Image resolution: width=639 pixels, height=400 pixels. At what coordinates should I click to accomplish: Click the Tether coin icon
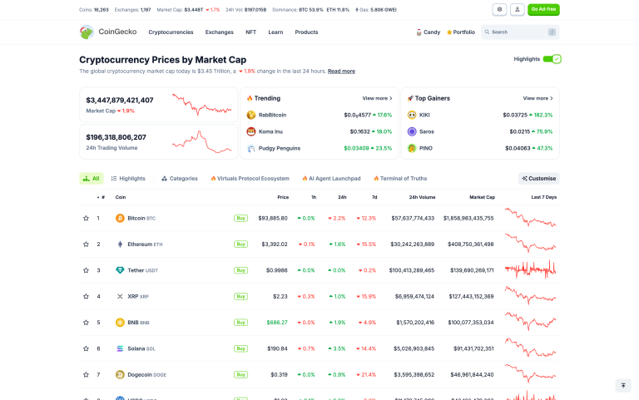coord(120,270)
